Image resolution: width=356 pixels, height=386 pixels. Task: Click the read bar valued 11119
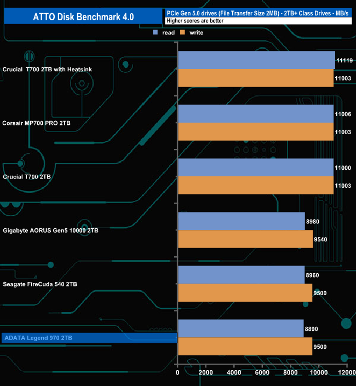[x=256, y=60]
